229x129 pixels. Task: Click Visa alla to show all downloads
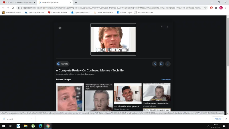[x=218, y=119]
